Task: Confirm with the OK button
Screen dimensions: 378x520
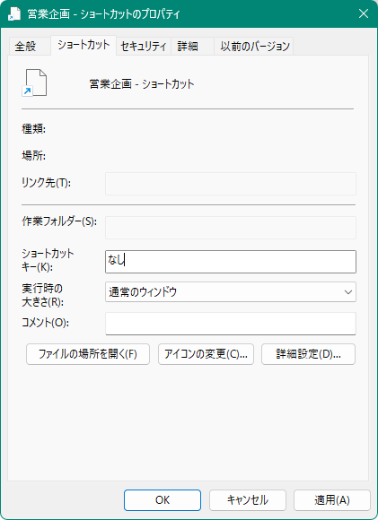Action: point(163,500)
